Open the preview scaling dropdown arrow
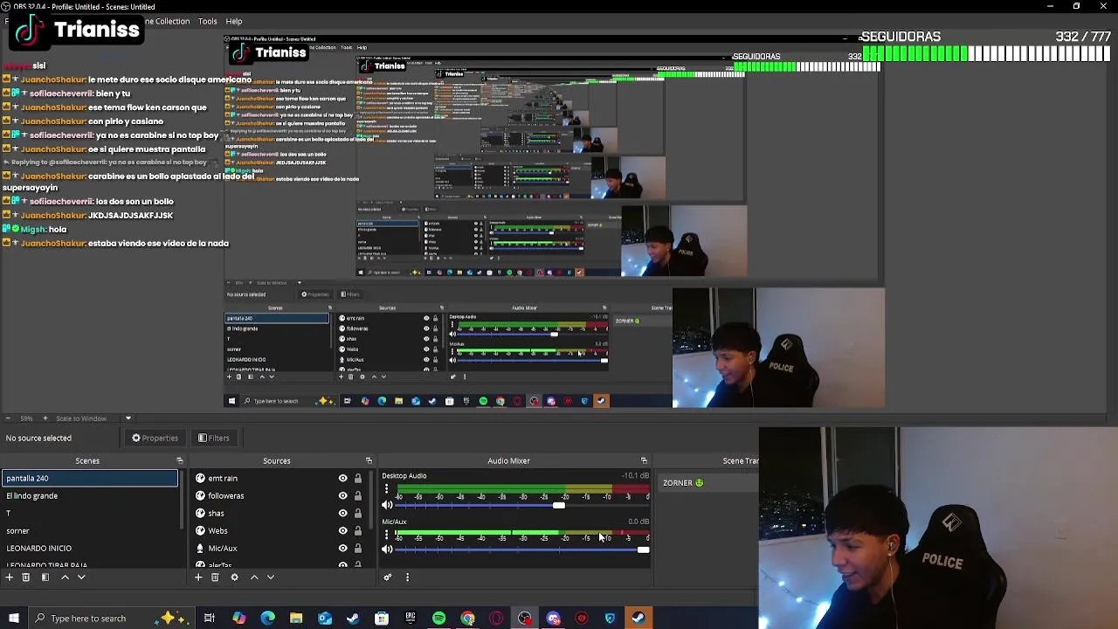This screenshot has height=629, width=1118. click(x=128, y=418)
